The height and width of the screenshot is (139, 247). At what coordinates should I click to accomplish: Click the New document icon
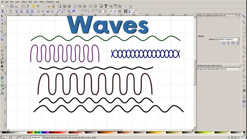coord(3,6)
